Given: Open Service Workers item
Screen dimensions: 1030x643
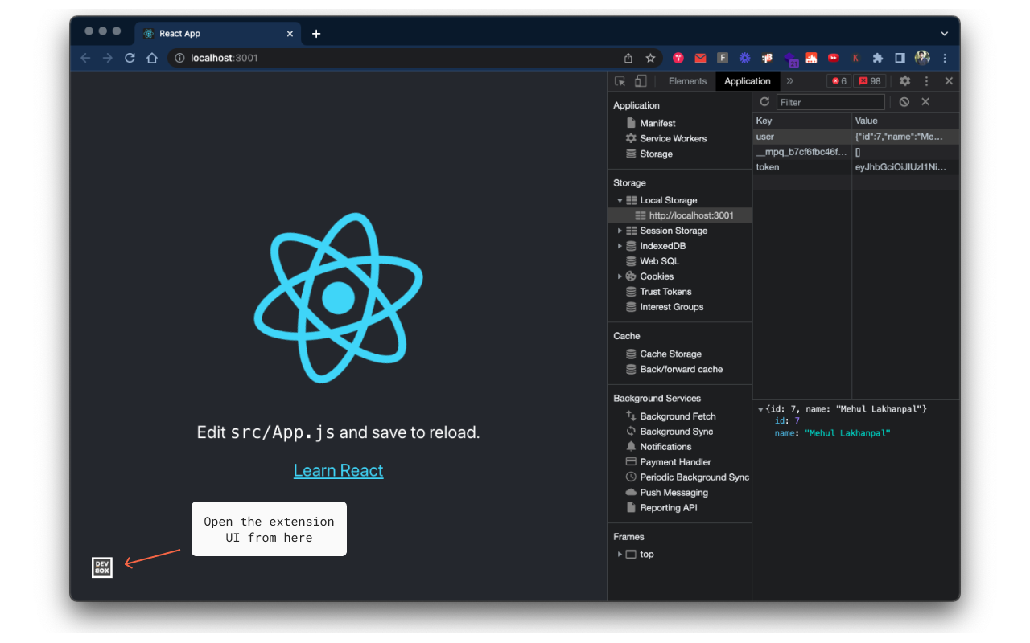Looking at the screenshot, I should click(x=665, y=138).
